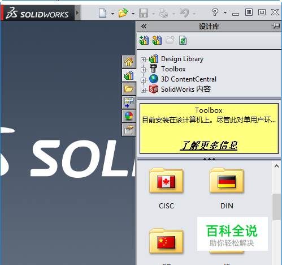Tile the SolidWorks windows
Screen dimensions: 282x265
[x=249, y=12]
